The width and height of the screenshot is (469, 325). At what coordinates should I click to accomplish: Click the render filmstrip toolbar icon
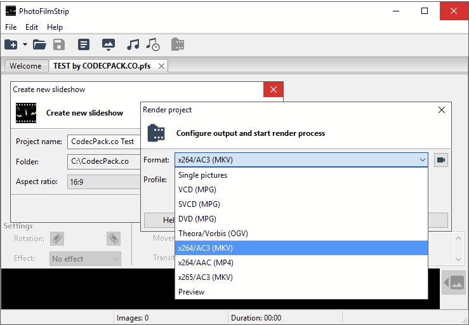[x=178, y=44]
